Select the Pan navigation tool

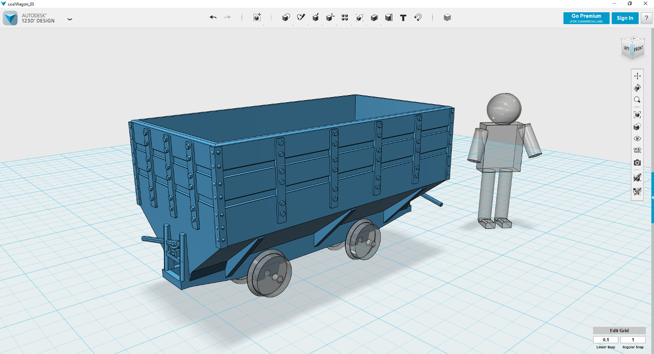tap(637, 76)
